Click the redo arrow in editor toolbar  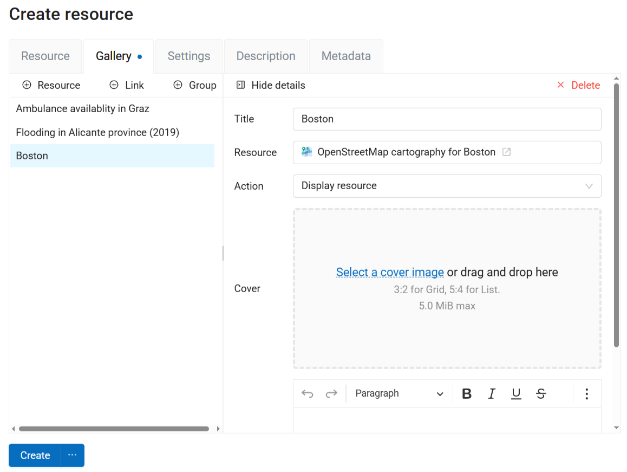(331, 394)
